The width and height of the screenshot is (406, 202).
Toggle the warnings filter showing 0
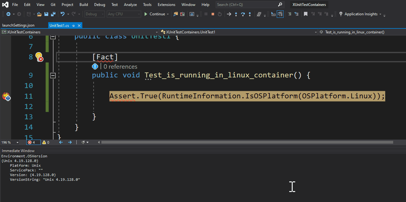click(x=46, y=142)
